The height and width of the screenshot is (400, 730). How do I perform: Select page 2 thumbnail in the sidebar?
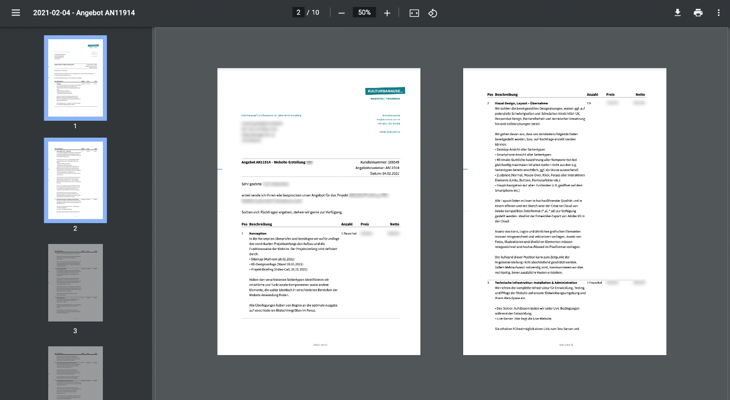75,180
